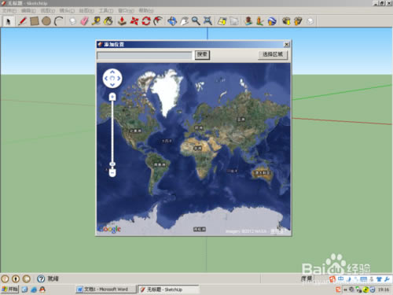Image resolution: width=393 pixels, height=295 pixels.
Task: Click the map zoom slider handle
Action: click(x=112, y=164)
